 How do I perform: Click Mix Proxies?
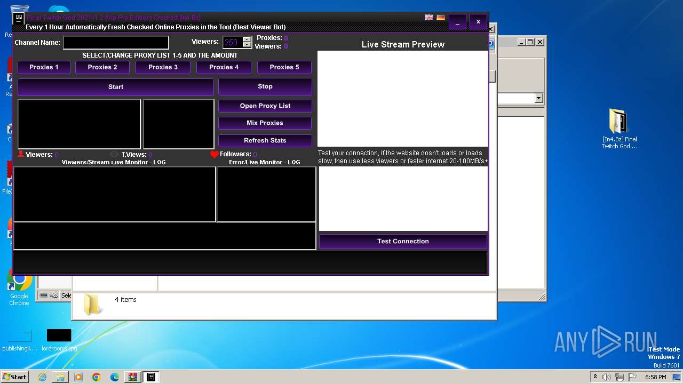pos(265,123)
